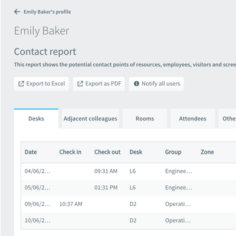This screenshot has width=236, height=236.
Task: Export the report to Excel
Action: click(41, 84)
